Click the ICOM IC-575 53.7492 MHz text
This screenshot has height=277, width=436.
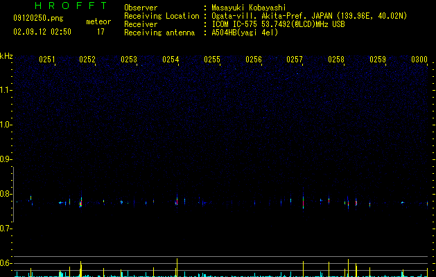pos(278,24)
